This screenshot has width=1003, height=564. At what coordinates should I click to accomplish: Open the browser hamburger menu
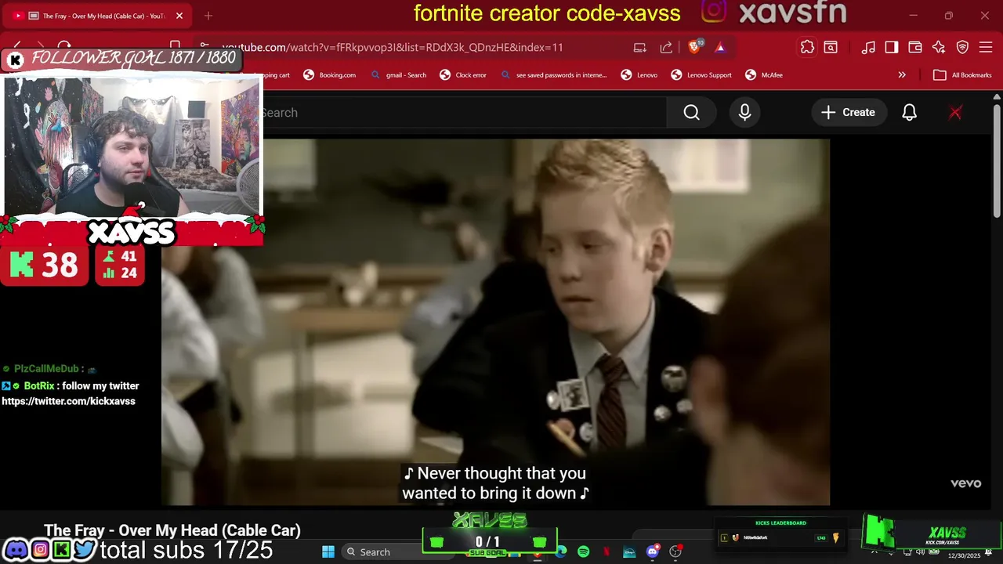coord(987,48)
